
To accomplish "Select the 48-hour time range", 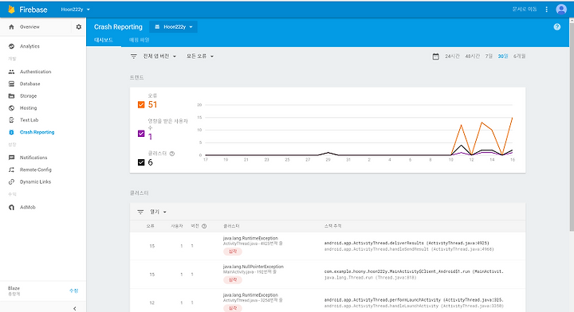I will tap(472, 57).
